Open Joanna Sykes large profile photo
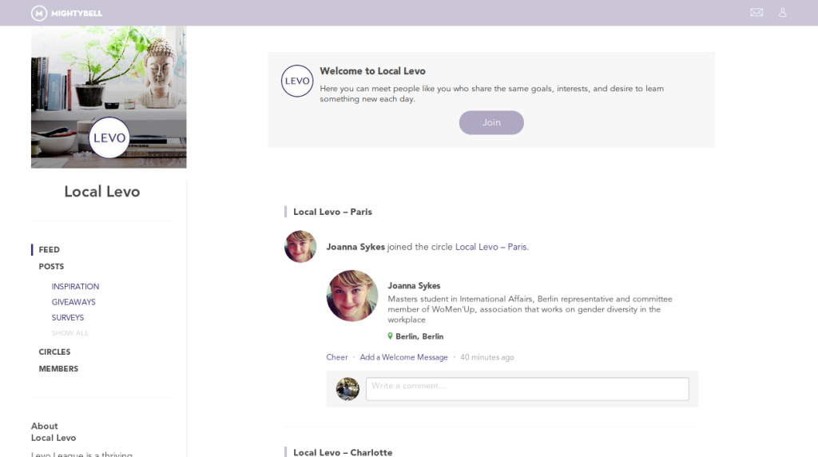Screen dimensions: 818x457 352,296
